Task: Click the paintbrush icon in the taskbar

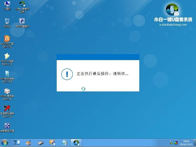Action: click(x=28, y=143)
